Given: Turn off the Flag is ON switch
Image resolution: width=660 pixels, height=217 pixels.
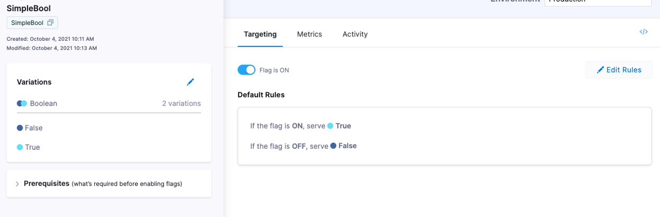Looking at the screenshot, I should (x=246, y=70).
